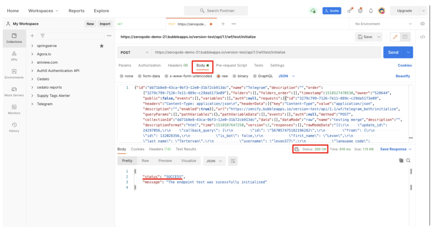The height and width of the screenshot is (232, 434).
Task: Choose the binary body radio button
Action: pyautogui.click(x=234, y=76)
